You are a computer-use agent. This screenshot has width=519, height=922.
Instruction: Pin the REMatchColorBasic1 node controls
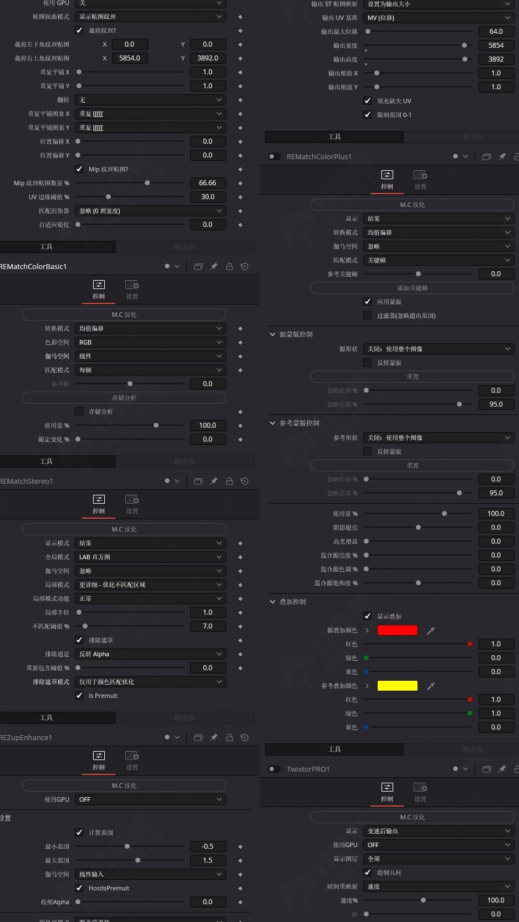click(213, 266)
